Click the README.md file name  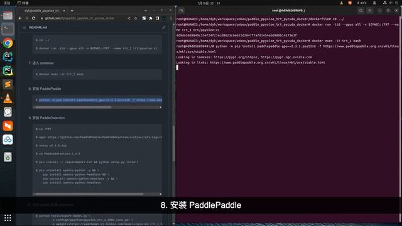38,27
